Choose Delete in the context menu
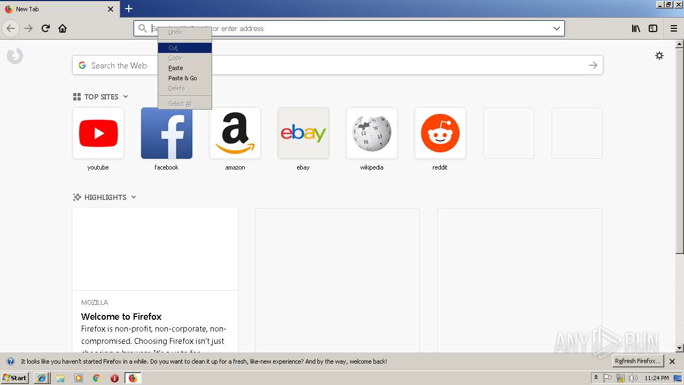 click(185, 88)
